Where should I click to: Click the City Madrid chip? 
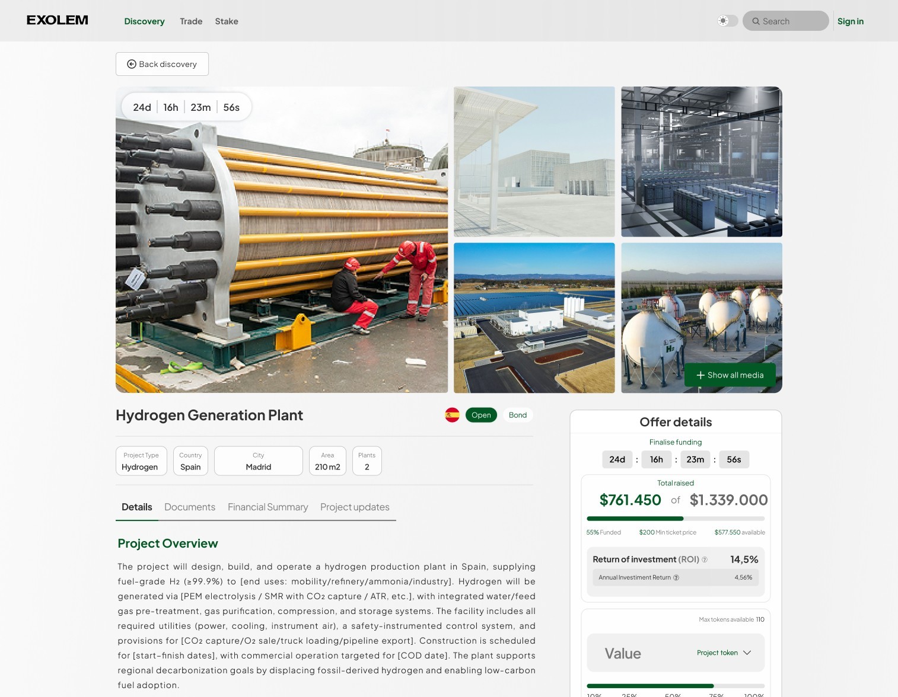259,461
